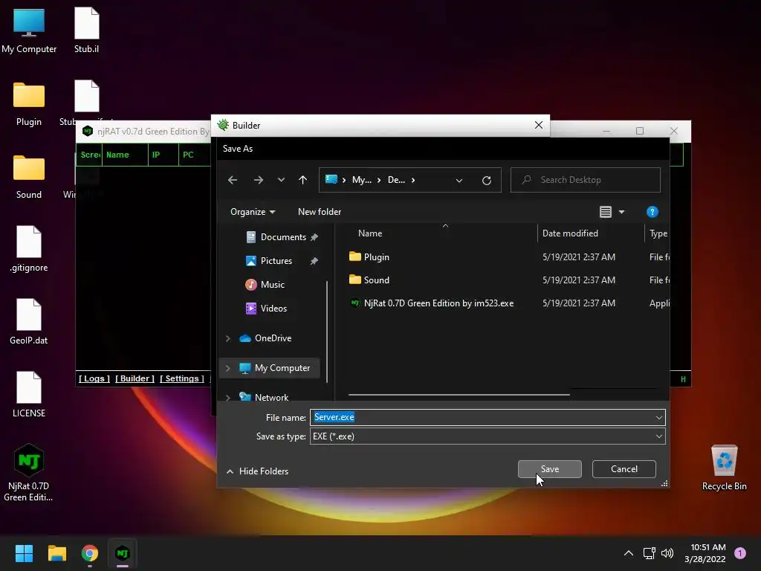Select the Stub.il desktop file

click(86, 30)
